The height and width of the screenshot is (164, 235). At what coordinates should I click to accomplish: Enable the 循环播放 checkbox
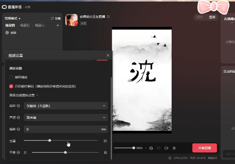(11, 77)
